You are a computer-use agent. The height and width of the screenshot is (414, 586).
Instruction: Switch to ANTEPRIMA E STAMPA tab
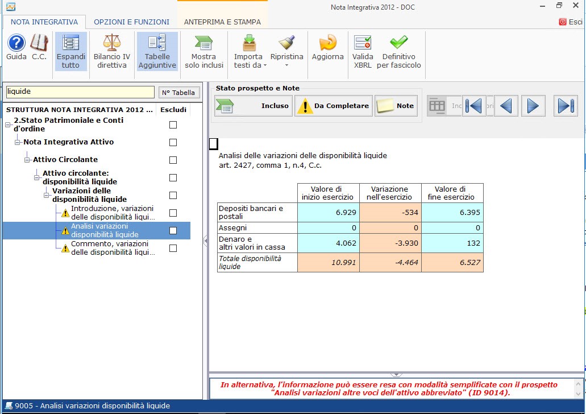pyautogui.click(x=222, y=22)
